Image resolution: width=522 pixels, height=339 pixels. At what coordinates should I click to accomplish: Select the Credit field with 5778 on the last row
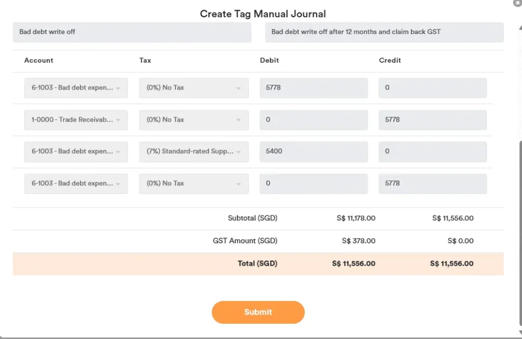coord(432,183)
